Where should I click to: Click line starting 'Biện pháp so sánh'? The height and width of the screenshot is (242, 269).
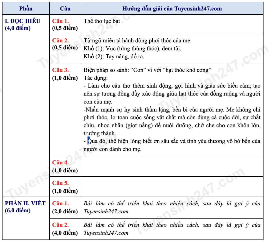pos(147,70)
